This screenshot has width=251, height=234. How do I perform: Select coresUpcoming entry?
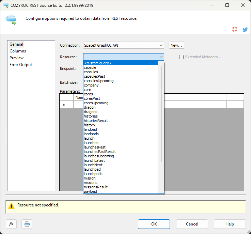[121, 103]
